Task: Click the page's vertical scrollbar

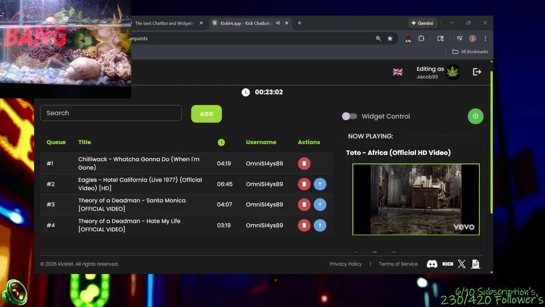Action: coord(491,143)
